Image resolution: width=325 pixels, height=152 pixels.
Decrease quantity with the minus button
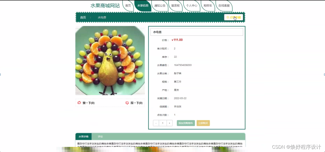click(156, 123)
